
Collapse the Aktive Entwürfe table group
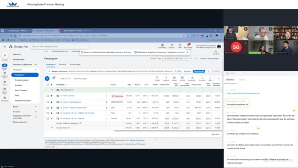click(x=52, y=90)
